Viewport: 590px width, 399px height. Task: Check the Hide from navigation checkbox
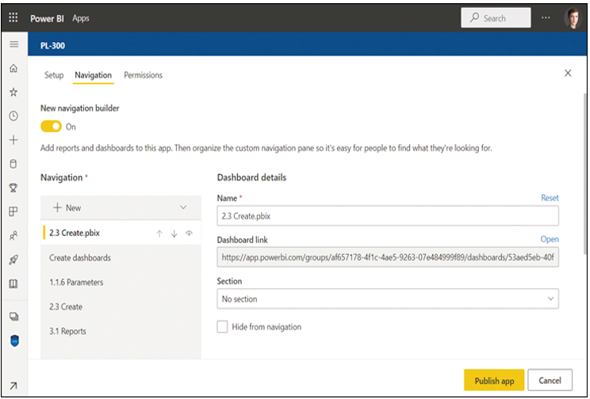coord(222,326)
